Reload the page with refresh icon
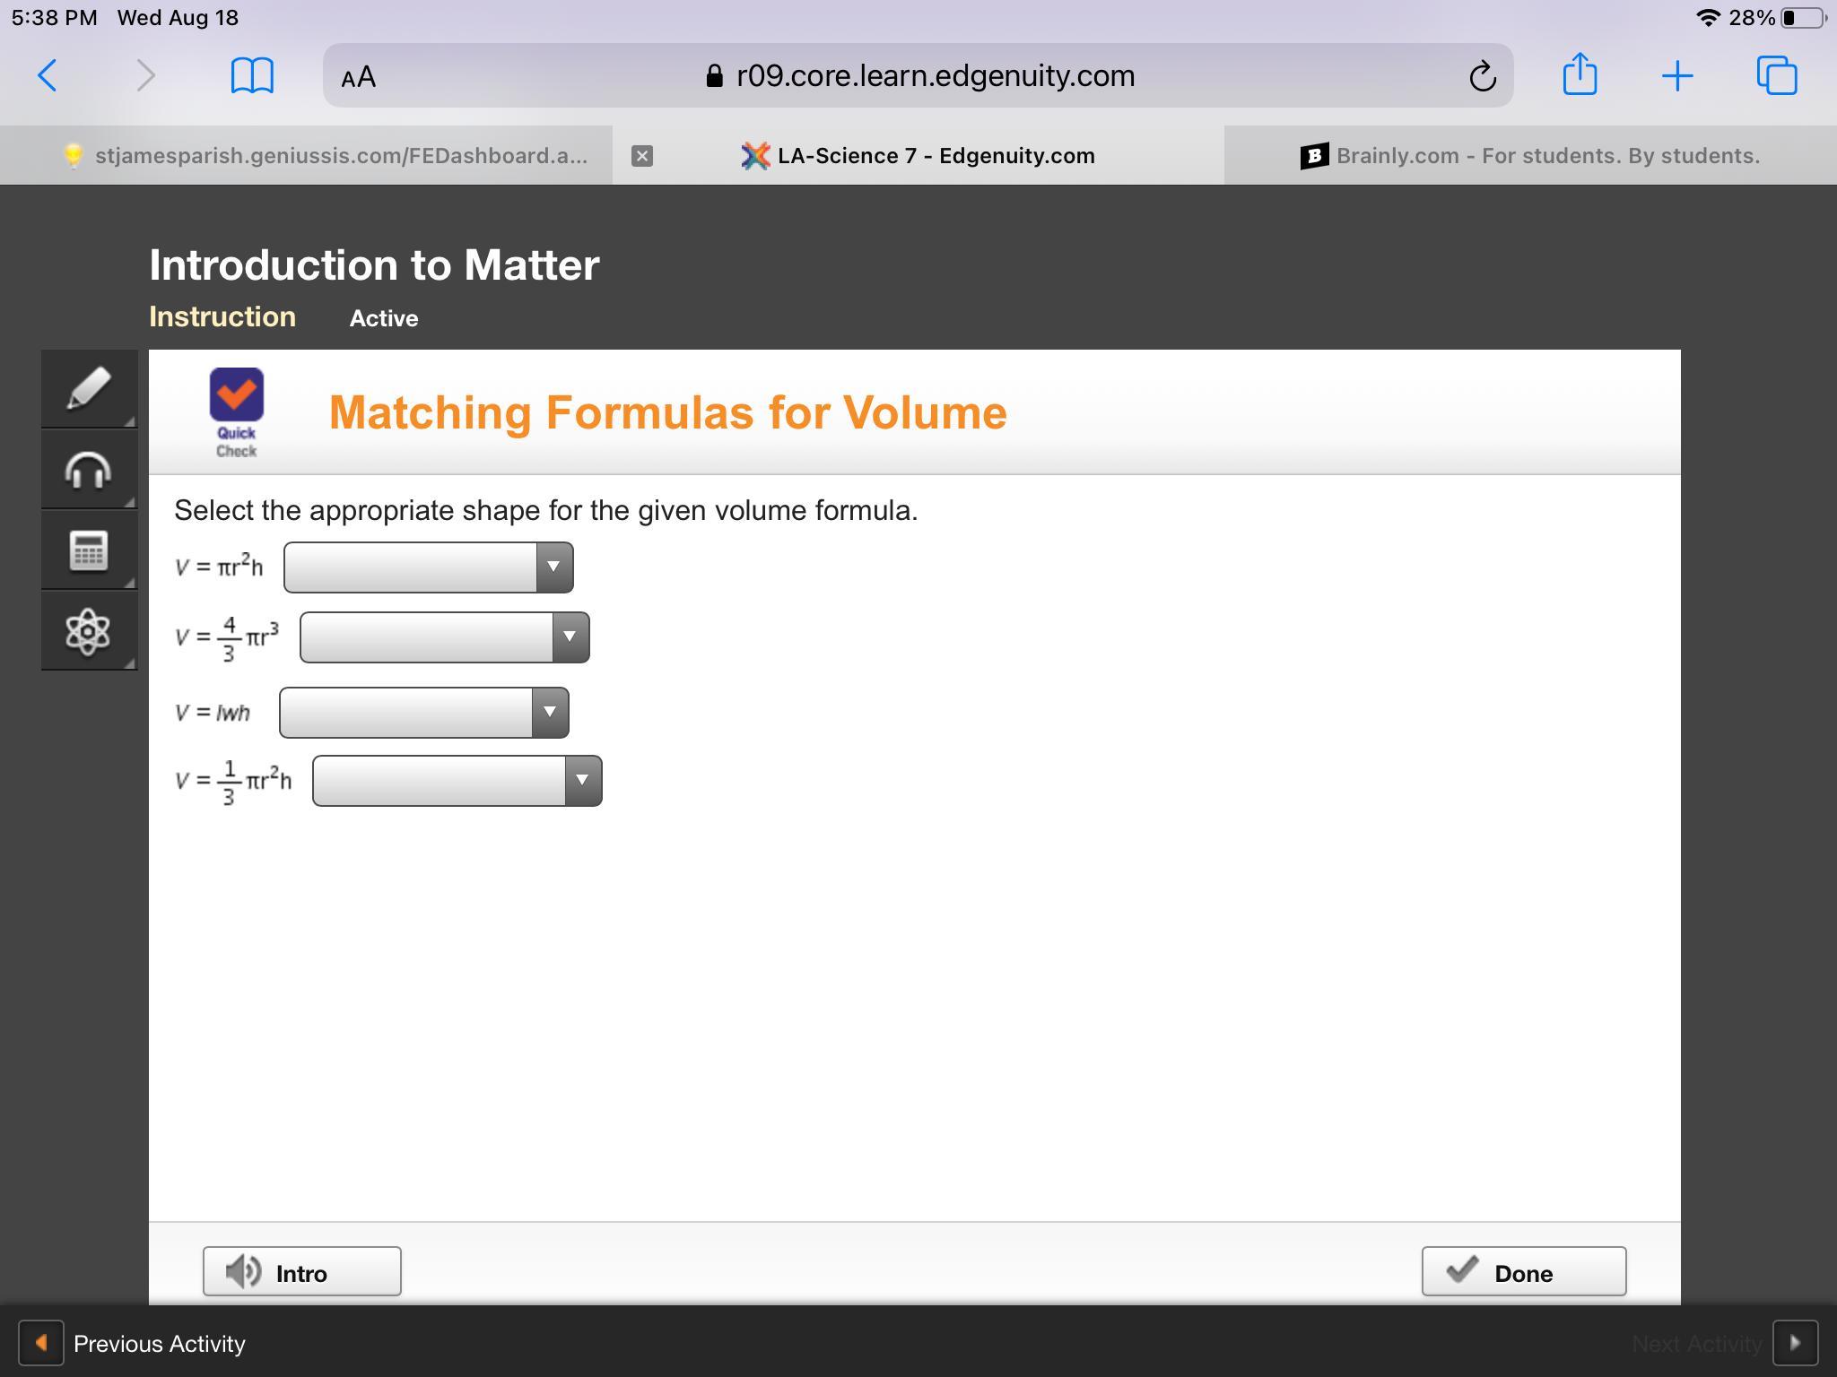Viewport: 1837px width, 1377px height. pyautogui.click(x=1482, y=76)
